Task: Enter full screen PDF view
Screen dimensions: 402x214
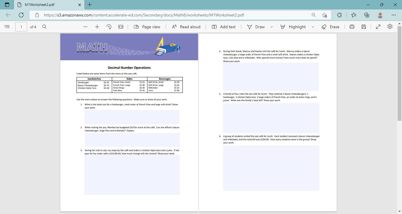Action: click(378, 27)
